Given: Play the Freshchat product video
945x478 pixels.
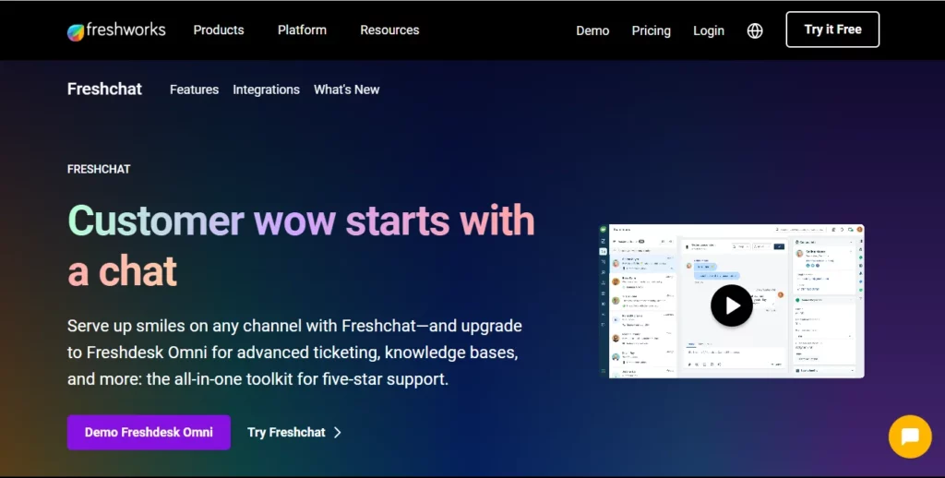Looking at the screenshot, I should [x=731, y=305].
